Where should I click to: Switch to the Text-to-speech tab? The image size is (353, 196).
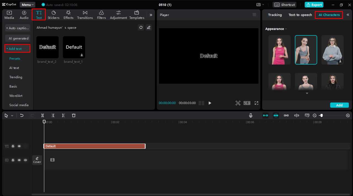(300, 15)
